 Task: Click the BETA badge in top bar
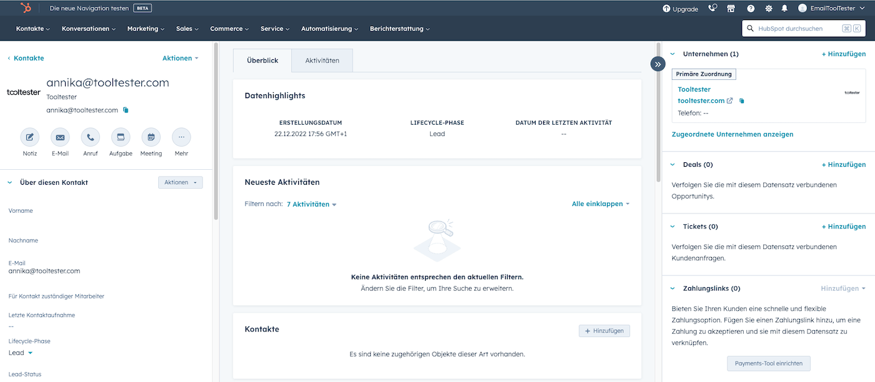tap(142, 9)
